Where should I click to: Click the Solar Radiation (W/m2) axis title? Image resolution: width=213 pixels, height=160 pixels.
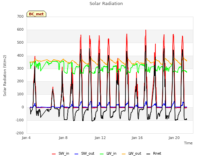point(5,76)
